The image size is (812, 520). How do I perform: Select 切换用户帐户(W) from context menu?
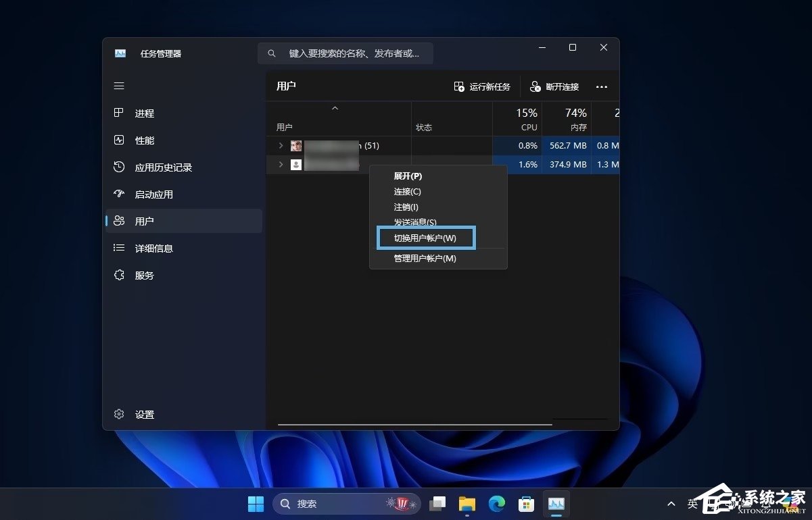coord(425,238)
